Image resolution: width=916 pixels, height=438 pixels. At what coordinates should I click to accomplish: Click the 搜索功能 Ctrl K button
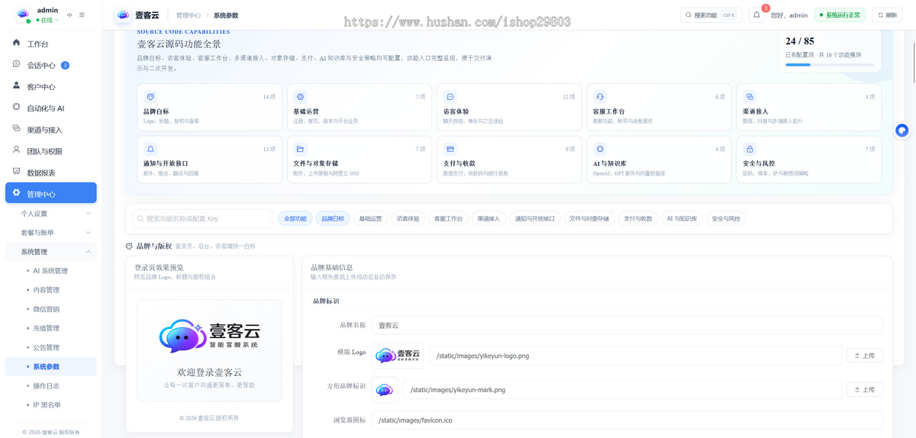(x=711, y=14)
